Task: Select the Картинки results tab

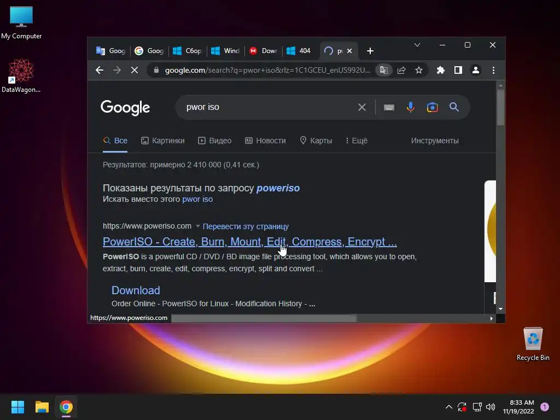Action: point(163,141)
